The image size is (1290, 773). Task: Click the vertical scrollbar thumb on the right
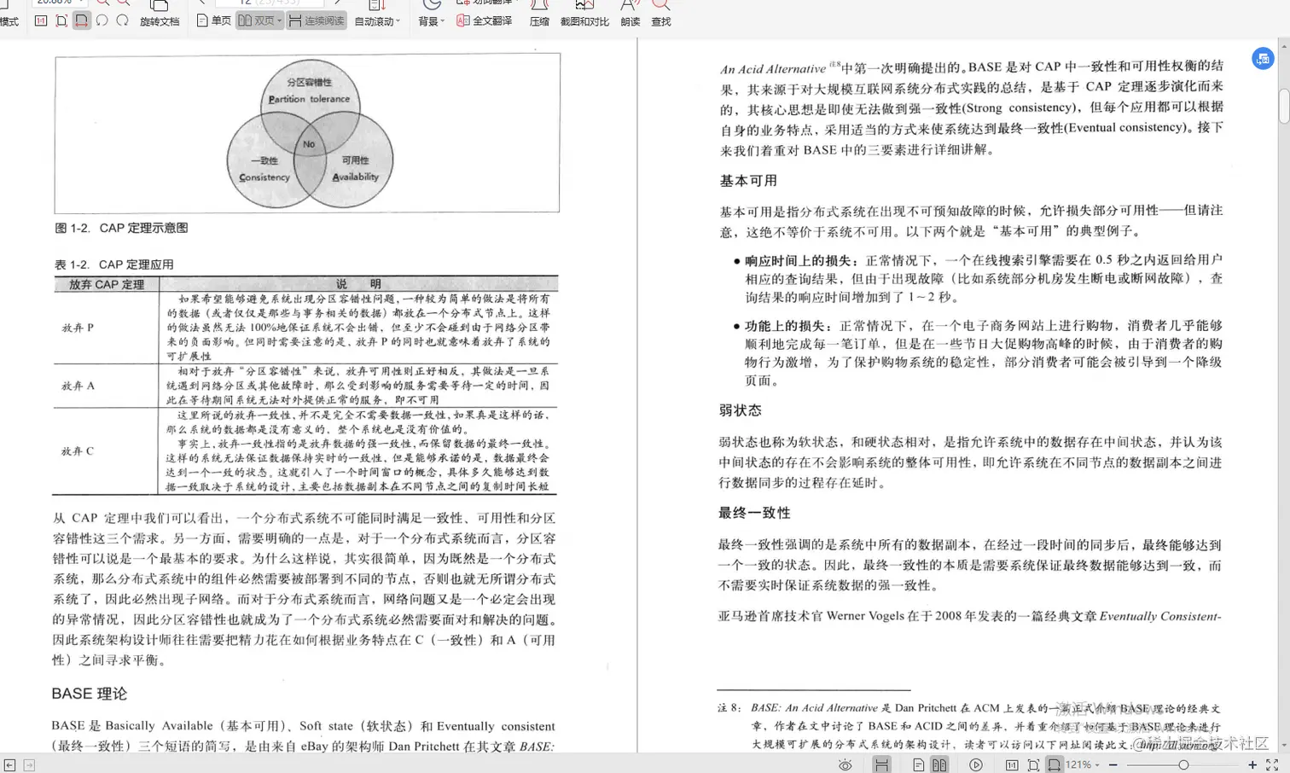pos(1284,107)
